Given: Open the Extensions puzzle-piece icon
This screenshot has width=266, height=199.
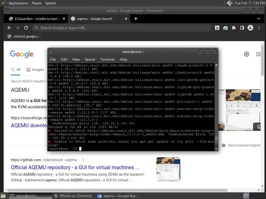Looking at the screenshot, I should (x=234, y=28).
